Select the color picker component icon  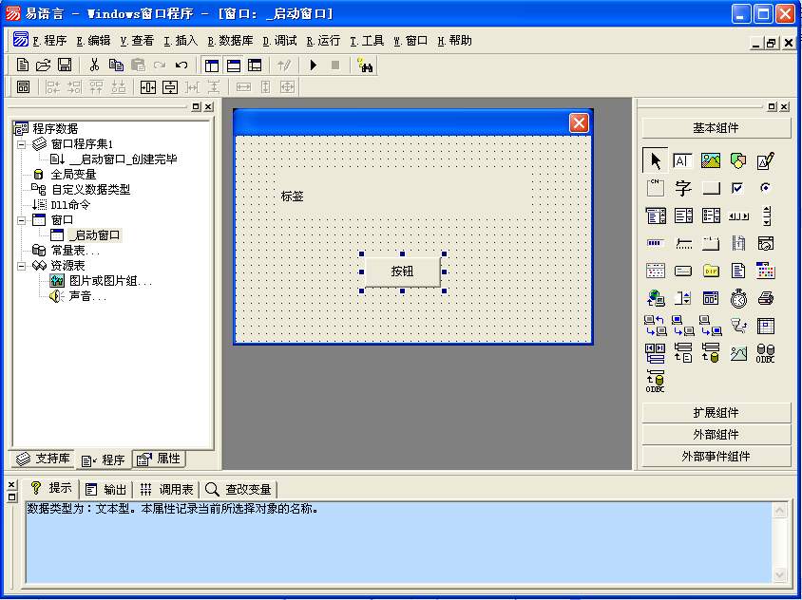(766, 271)
